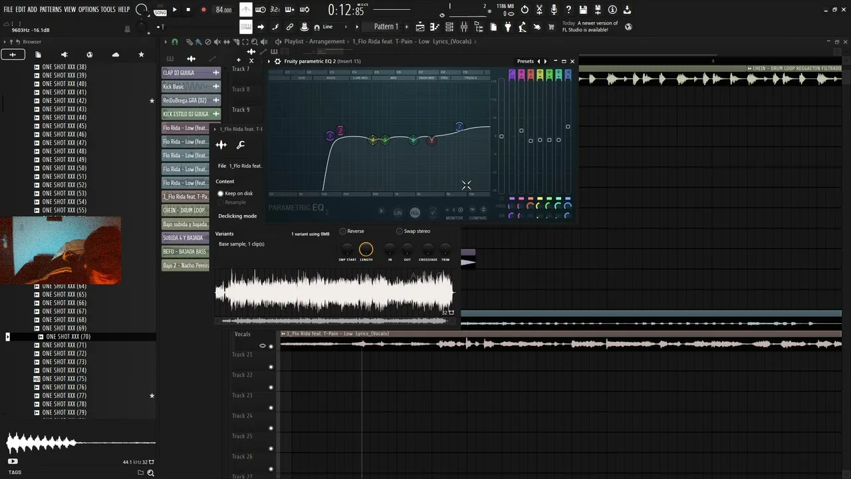Click the newer version of FL Studio notice
Image resolution: width=851 pixels, height=479 pixels.
click(590, 27)
